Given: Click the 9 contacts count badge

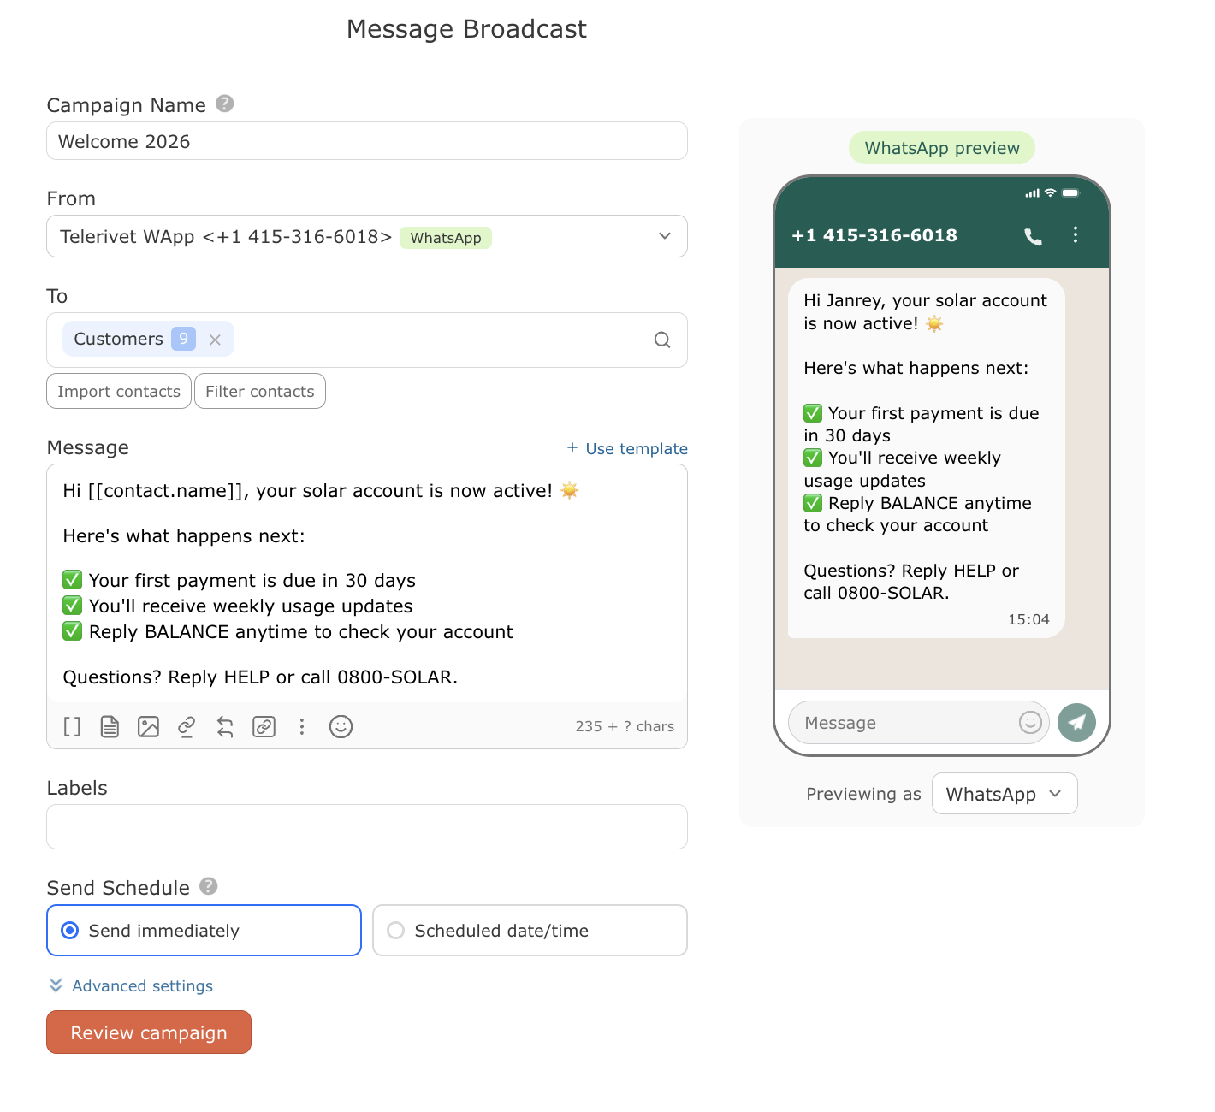Looking at the screenshot, I should (x=183, y=339).
